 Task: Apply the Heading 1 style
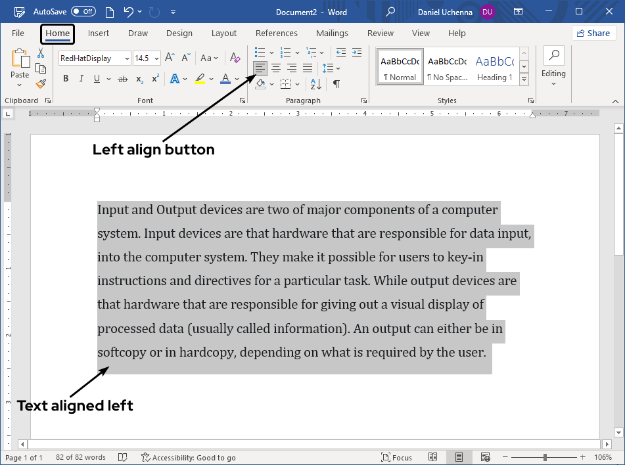pos(494,68)
